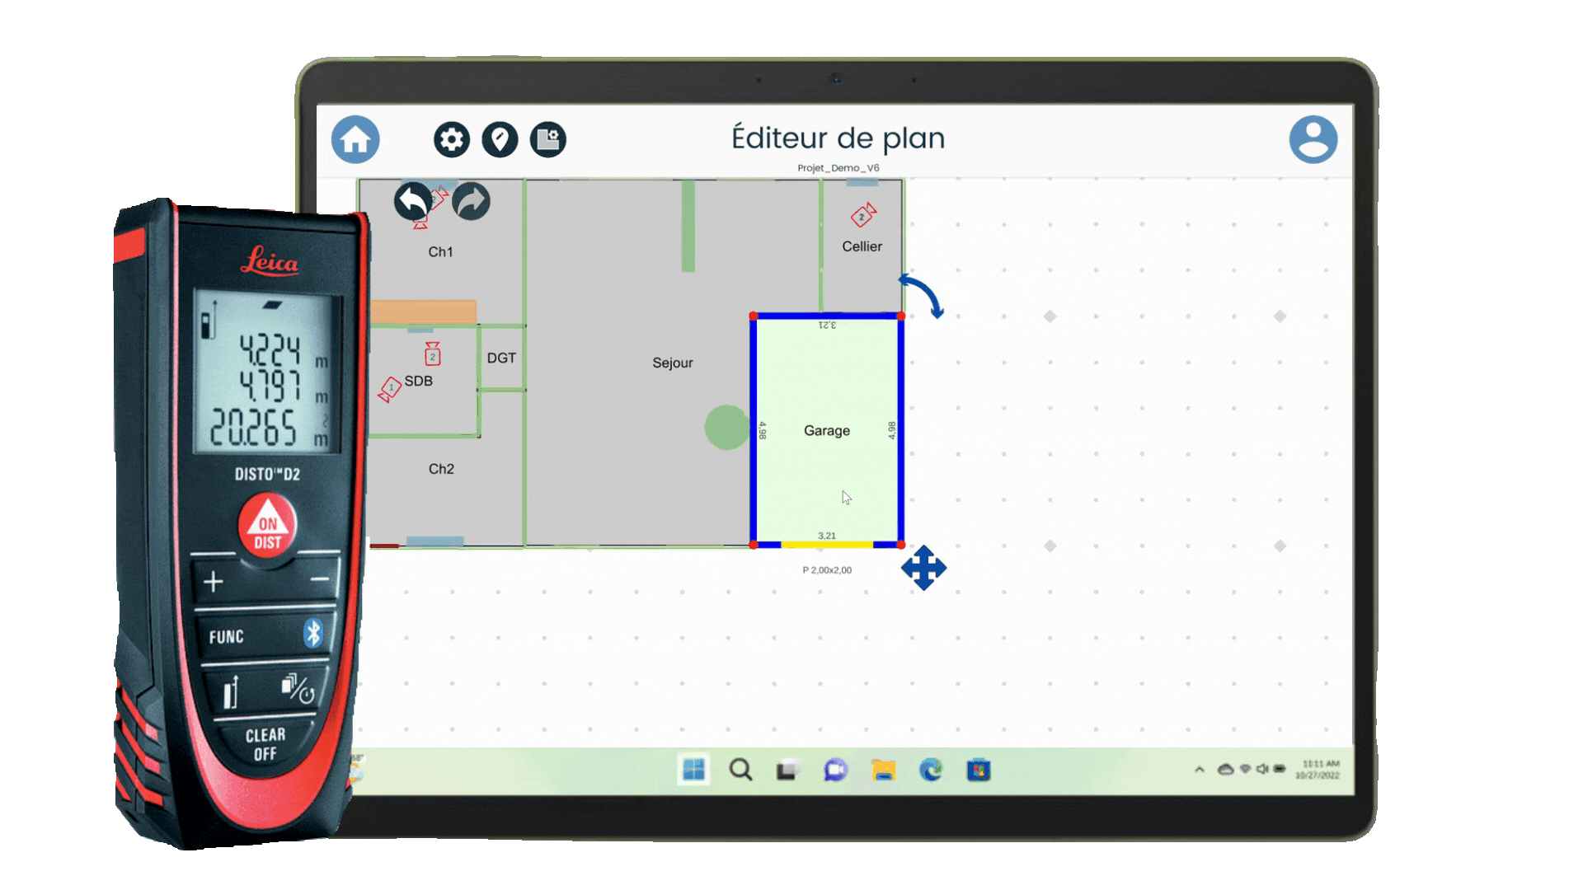Screen dimensions: 1583x890
Task: Select the DGT room label
Action: click(x=501, y=358)
